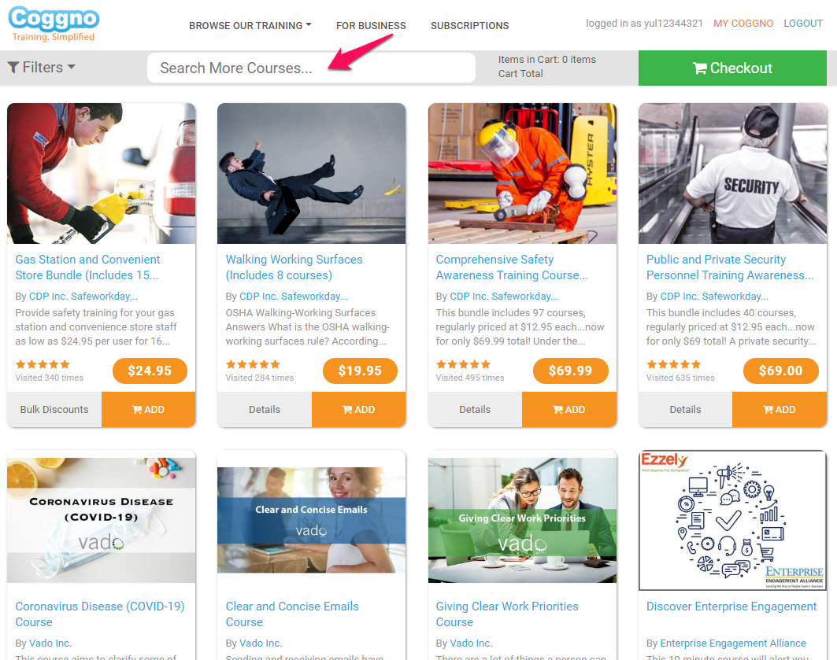Open Vado Inc. author link on Work Priorities course
Viewport: 837px width, 660px height.
point(471,643)
